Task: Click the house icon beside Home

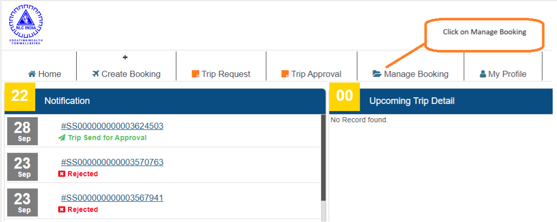Action: (32, 74)
